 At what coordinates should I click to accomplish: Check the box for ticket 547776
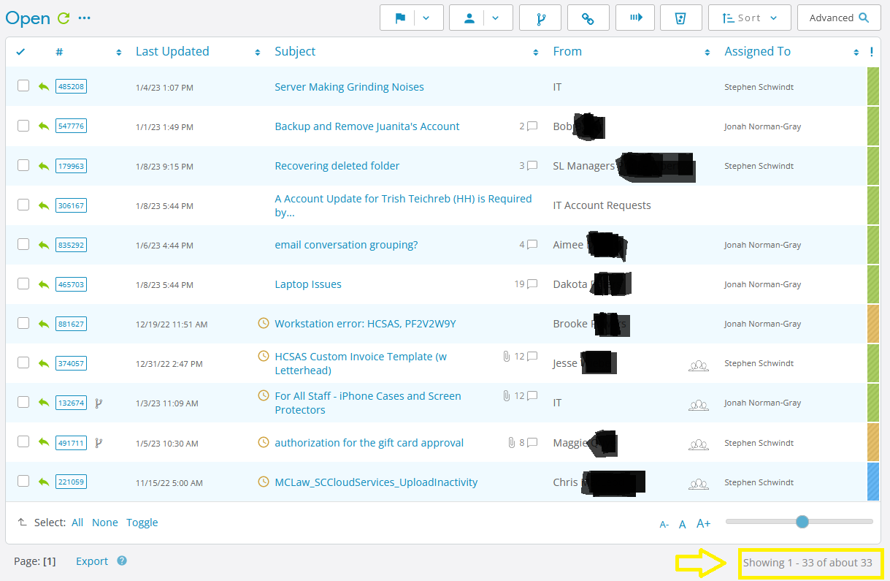click(23, 126)
